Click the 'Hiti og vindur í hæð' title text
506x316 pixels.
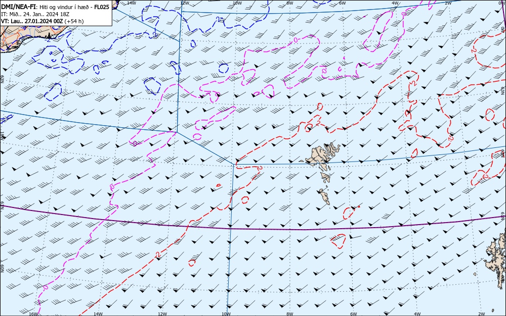tap(65, 8)
